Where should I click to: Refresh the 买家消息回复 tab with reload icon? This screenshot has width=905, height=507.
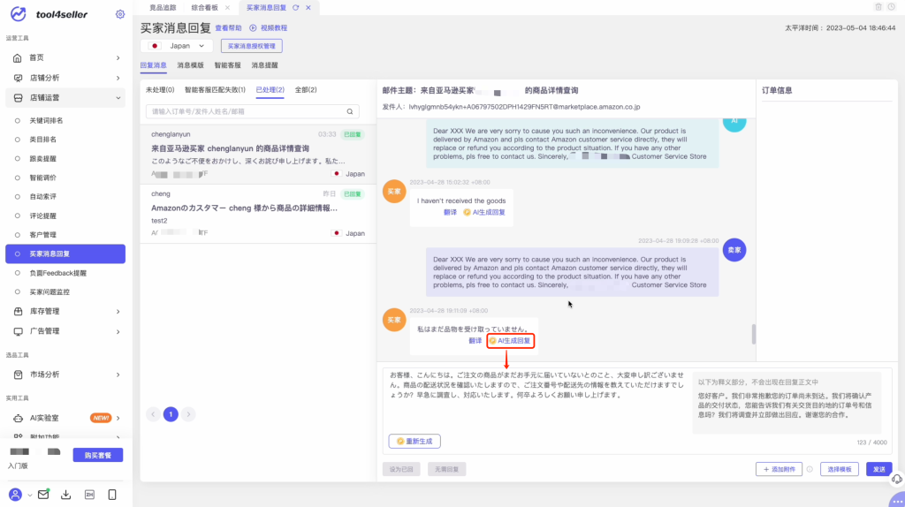[x=296, y=7]
